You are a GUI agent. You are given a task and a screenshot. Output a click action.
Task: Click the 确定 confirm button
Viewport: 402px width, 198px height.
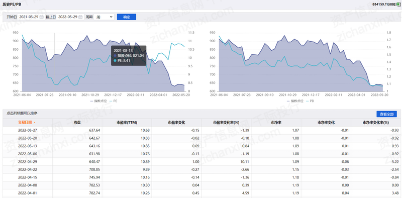(x=127, y=17)
